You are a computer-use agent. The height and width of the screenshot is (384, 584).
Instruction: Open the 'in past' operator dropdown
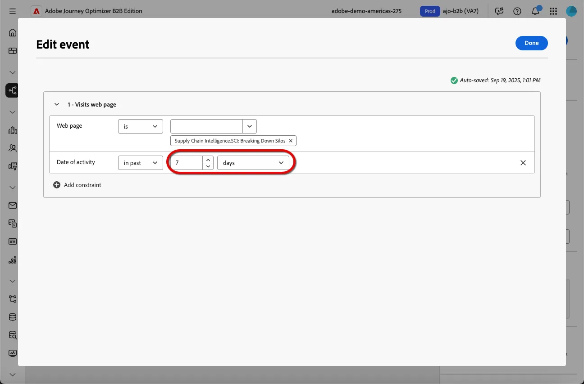pyautogui.click(x=141, y=163)
